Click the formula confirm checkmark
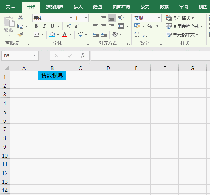This screenshot has width=210, height=195. tap(70, 56)
